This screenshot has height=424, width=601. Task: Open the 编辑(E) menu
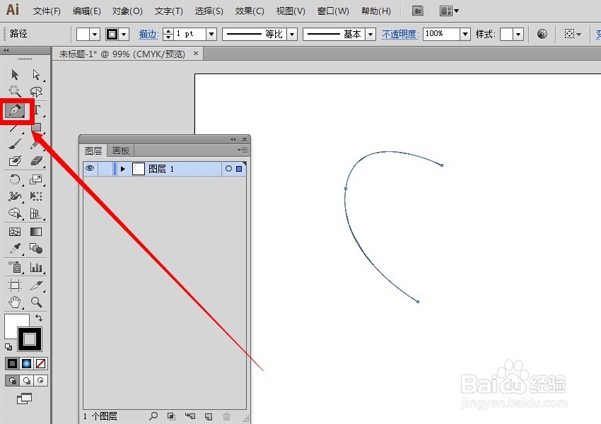point(87,11)
